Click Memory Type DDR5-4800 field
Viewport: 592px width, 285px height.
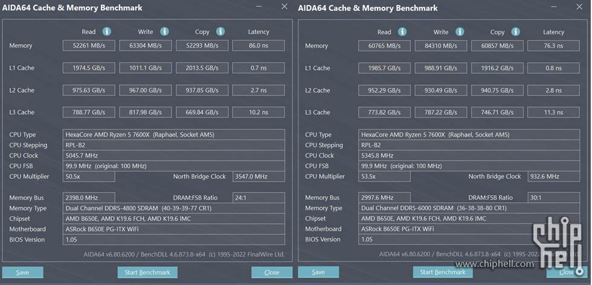pos(174,208)
